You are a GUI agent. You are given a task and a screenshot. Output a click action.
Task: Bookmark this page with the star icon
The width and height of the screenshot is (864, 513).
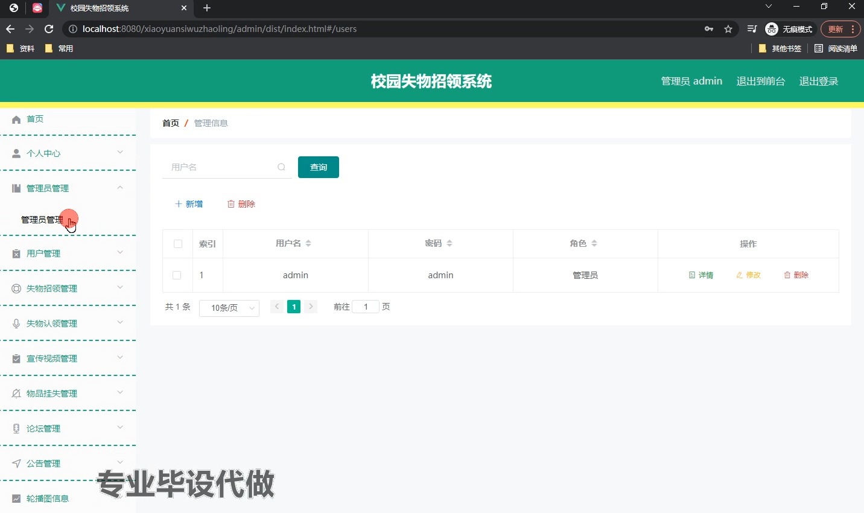click(x=728, y=29)
